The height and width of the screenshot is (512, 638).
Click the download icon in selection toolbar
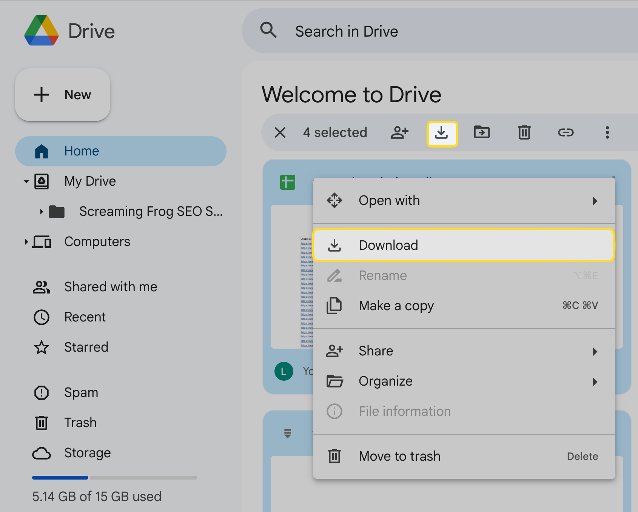(x=442, y=133)
